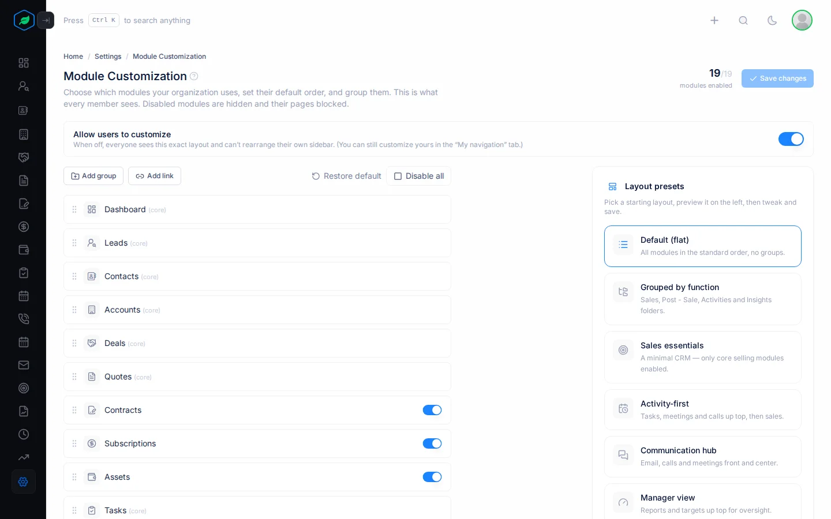
Task: Click the Quotes module row label
Action: click(x=118, y=377)
